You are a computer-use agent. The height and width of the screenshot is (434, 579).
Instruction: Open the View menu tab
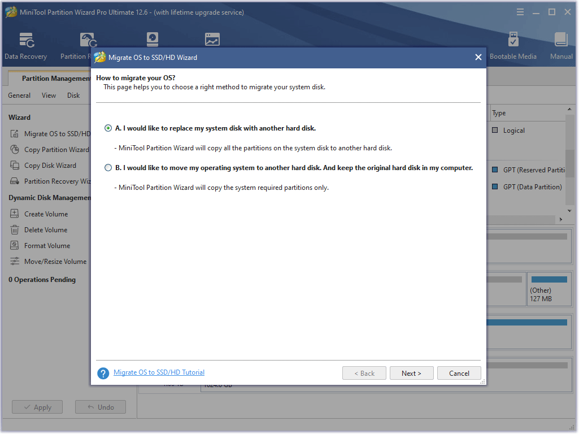[x=49, y=95]
